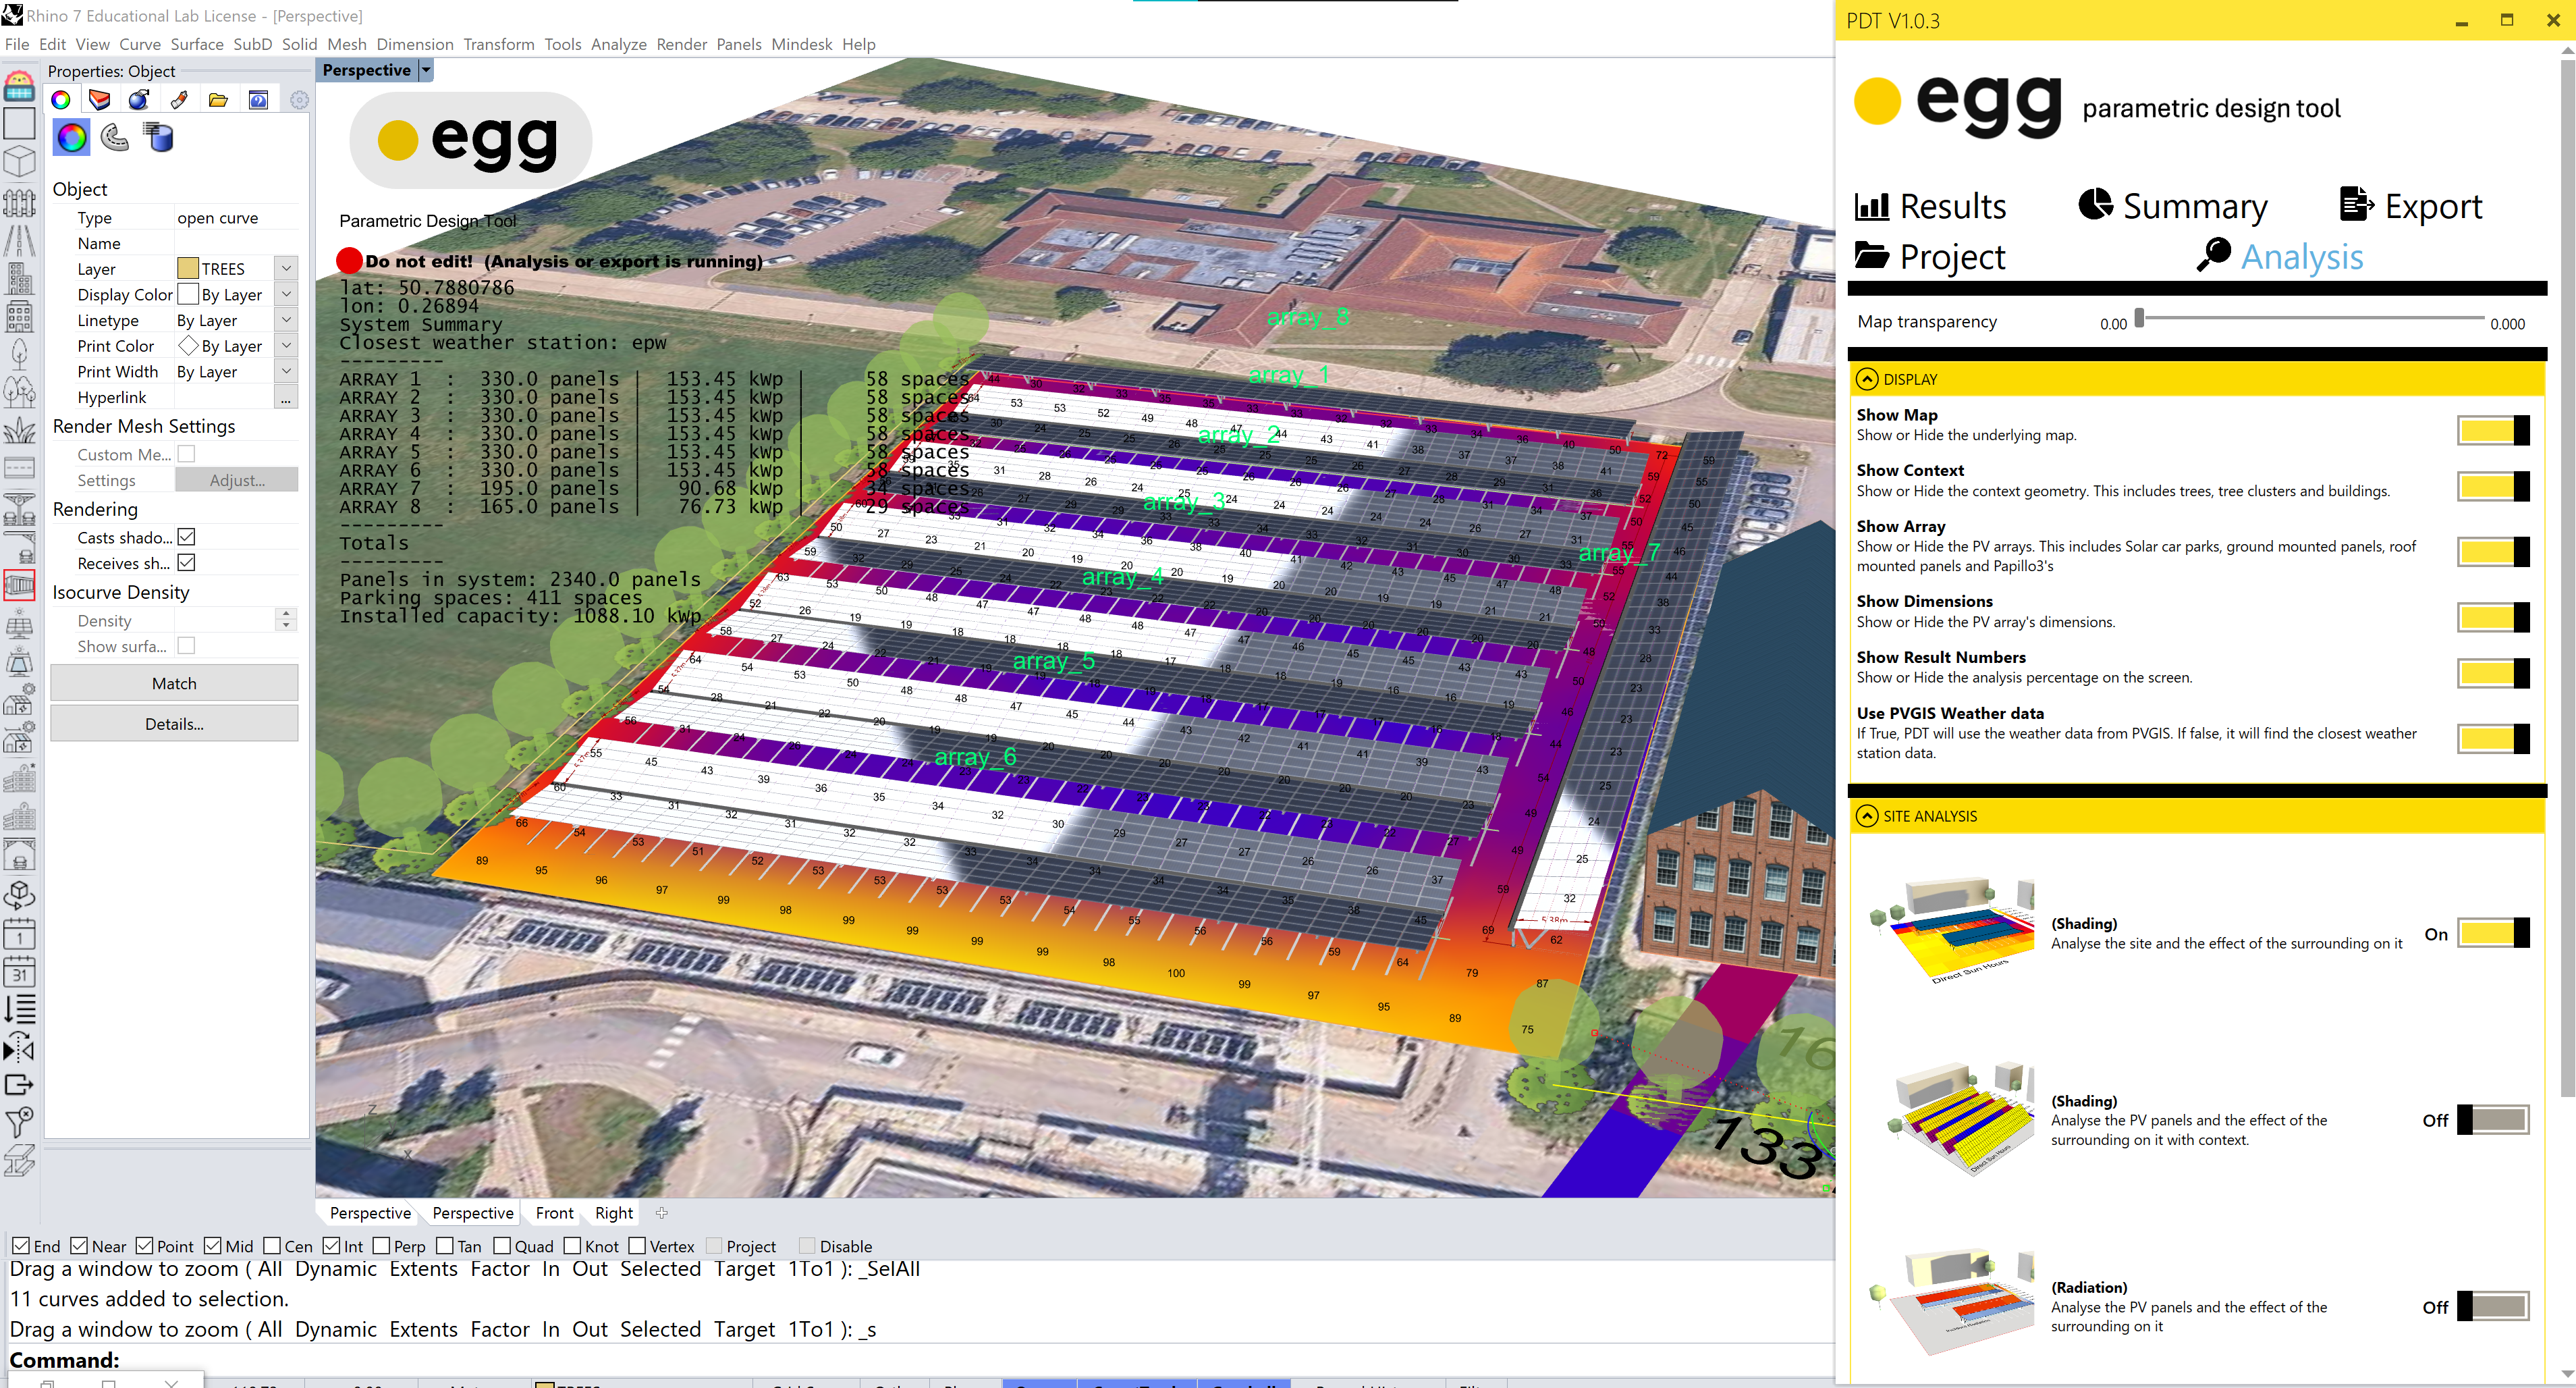The height and width of the screenshot is (1388, 2576).
Task: Click the box/cube icon in left sidebar
Action: (x=19, y=162)
